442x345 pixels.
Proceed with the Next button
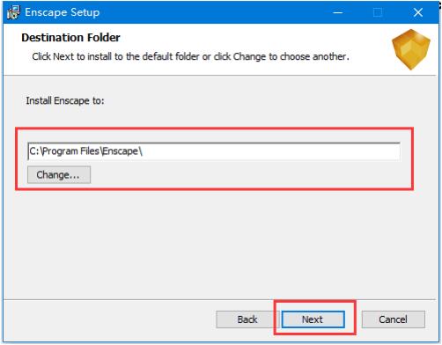313,319
